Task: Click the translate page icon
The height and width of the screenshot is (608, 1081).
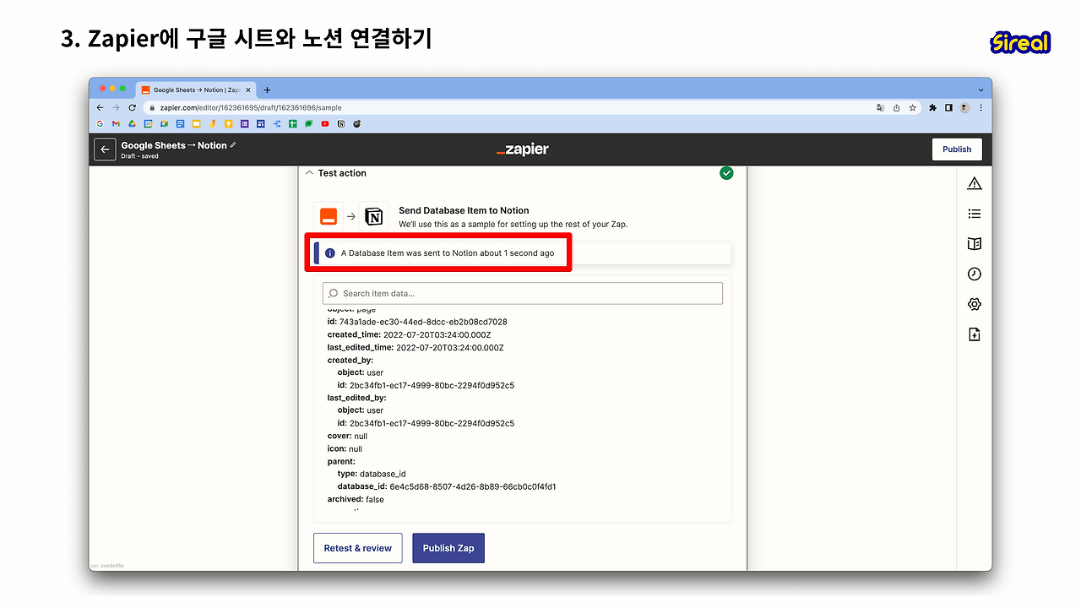Action: (x=881, y=108)
